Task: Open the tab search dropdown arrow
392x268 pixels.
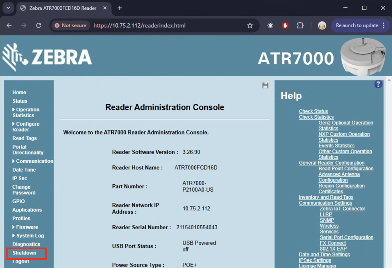Action: pos(8,8)
